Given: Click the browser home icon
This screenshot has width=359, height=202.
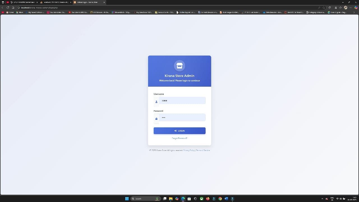Looking at the screenshot, I should tap(13, 8).
